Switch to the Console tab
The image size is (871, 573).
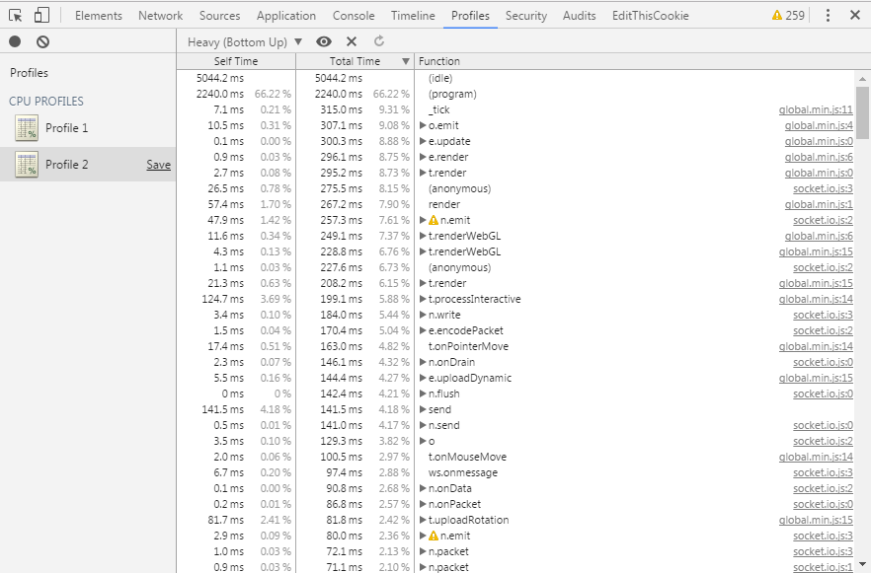353,16
